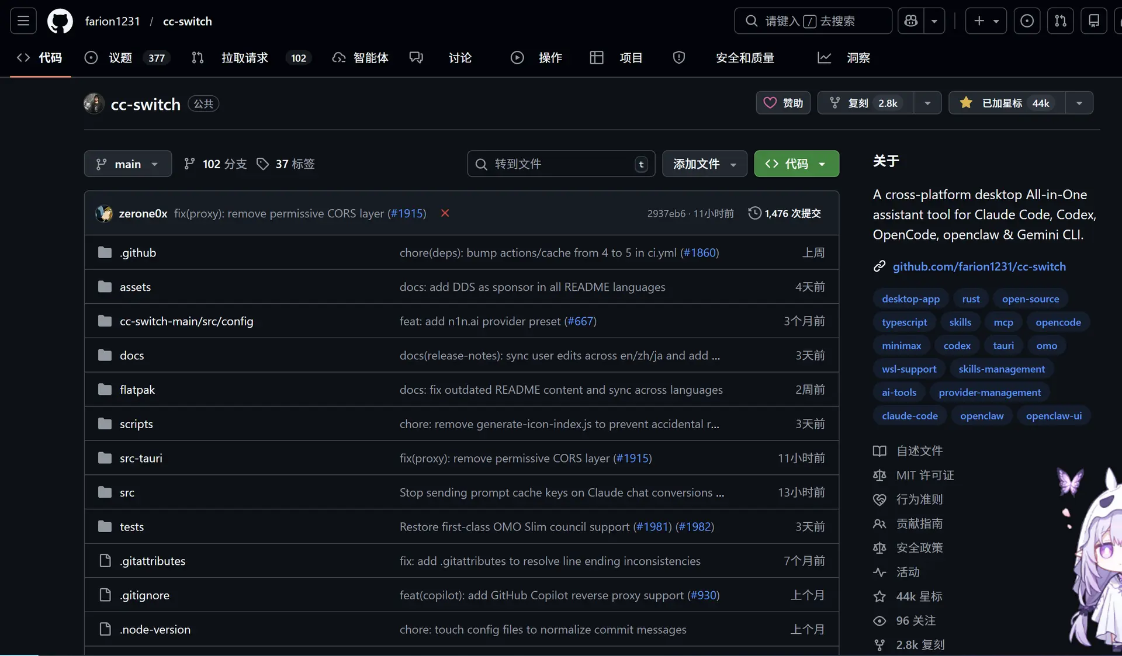Click the top search bar 请键入去搜索
This screenshot has width=1122, height=656.
click(x=813, y=21)
